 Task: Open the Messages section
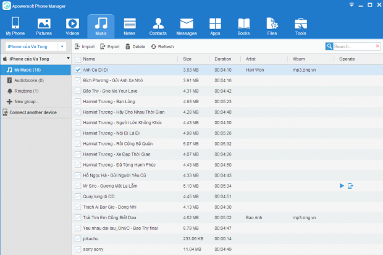coord(187,26)
